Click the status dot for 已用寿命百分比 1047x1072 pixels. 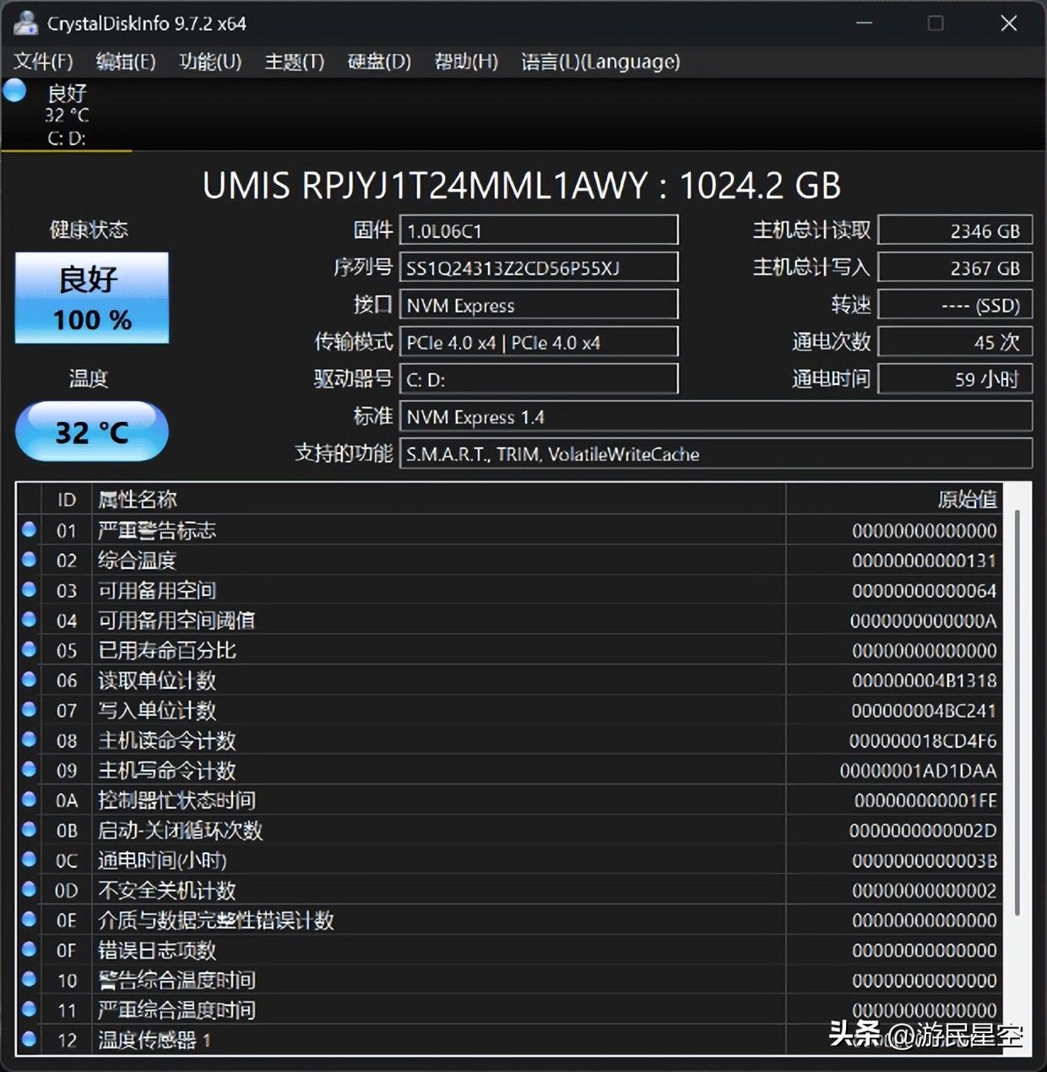[x=30, y=649]
